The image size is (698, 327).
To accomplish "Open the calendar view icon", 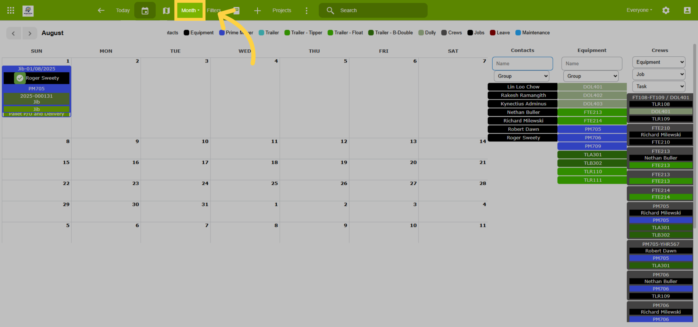I will pyautogui.click(x=145, y=10).
